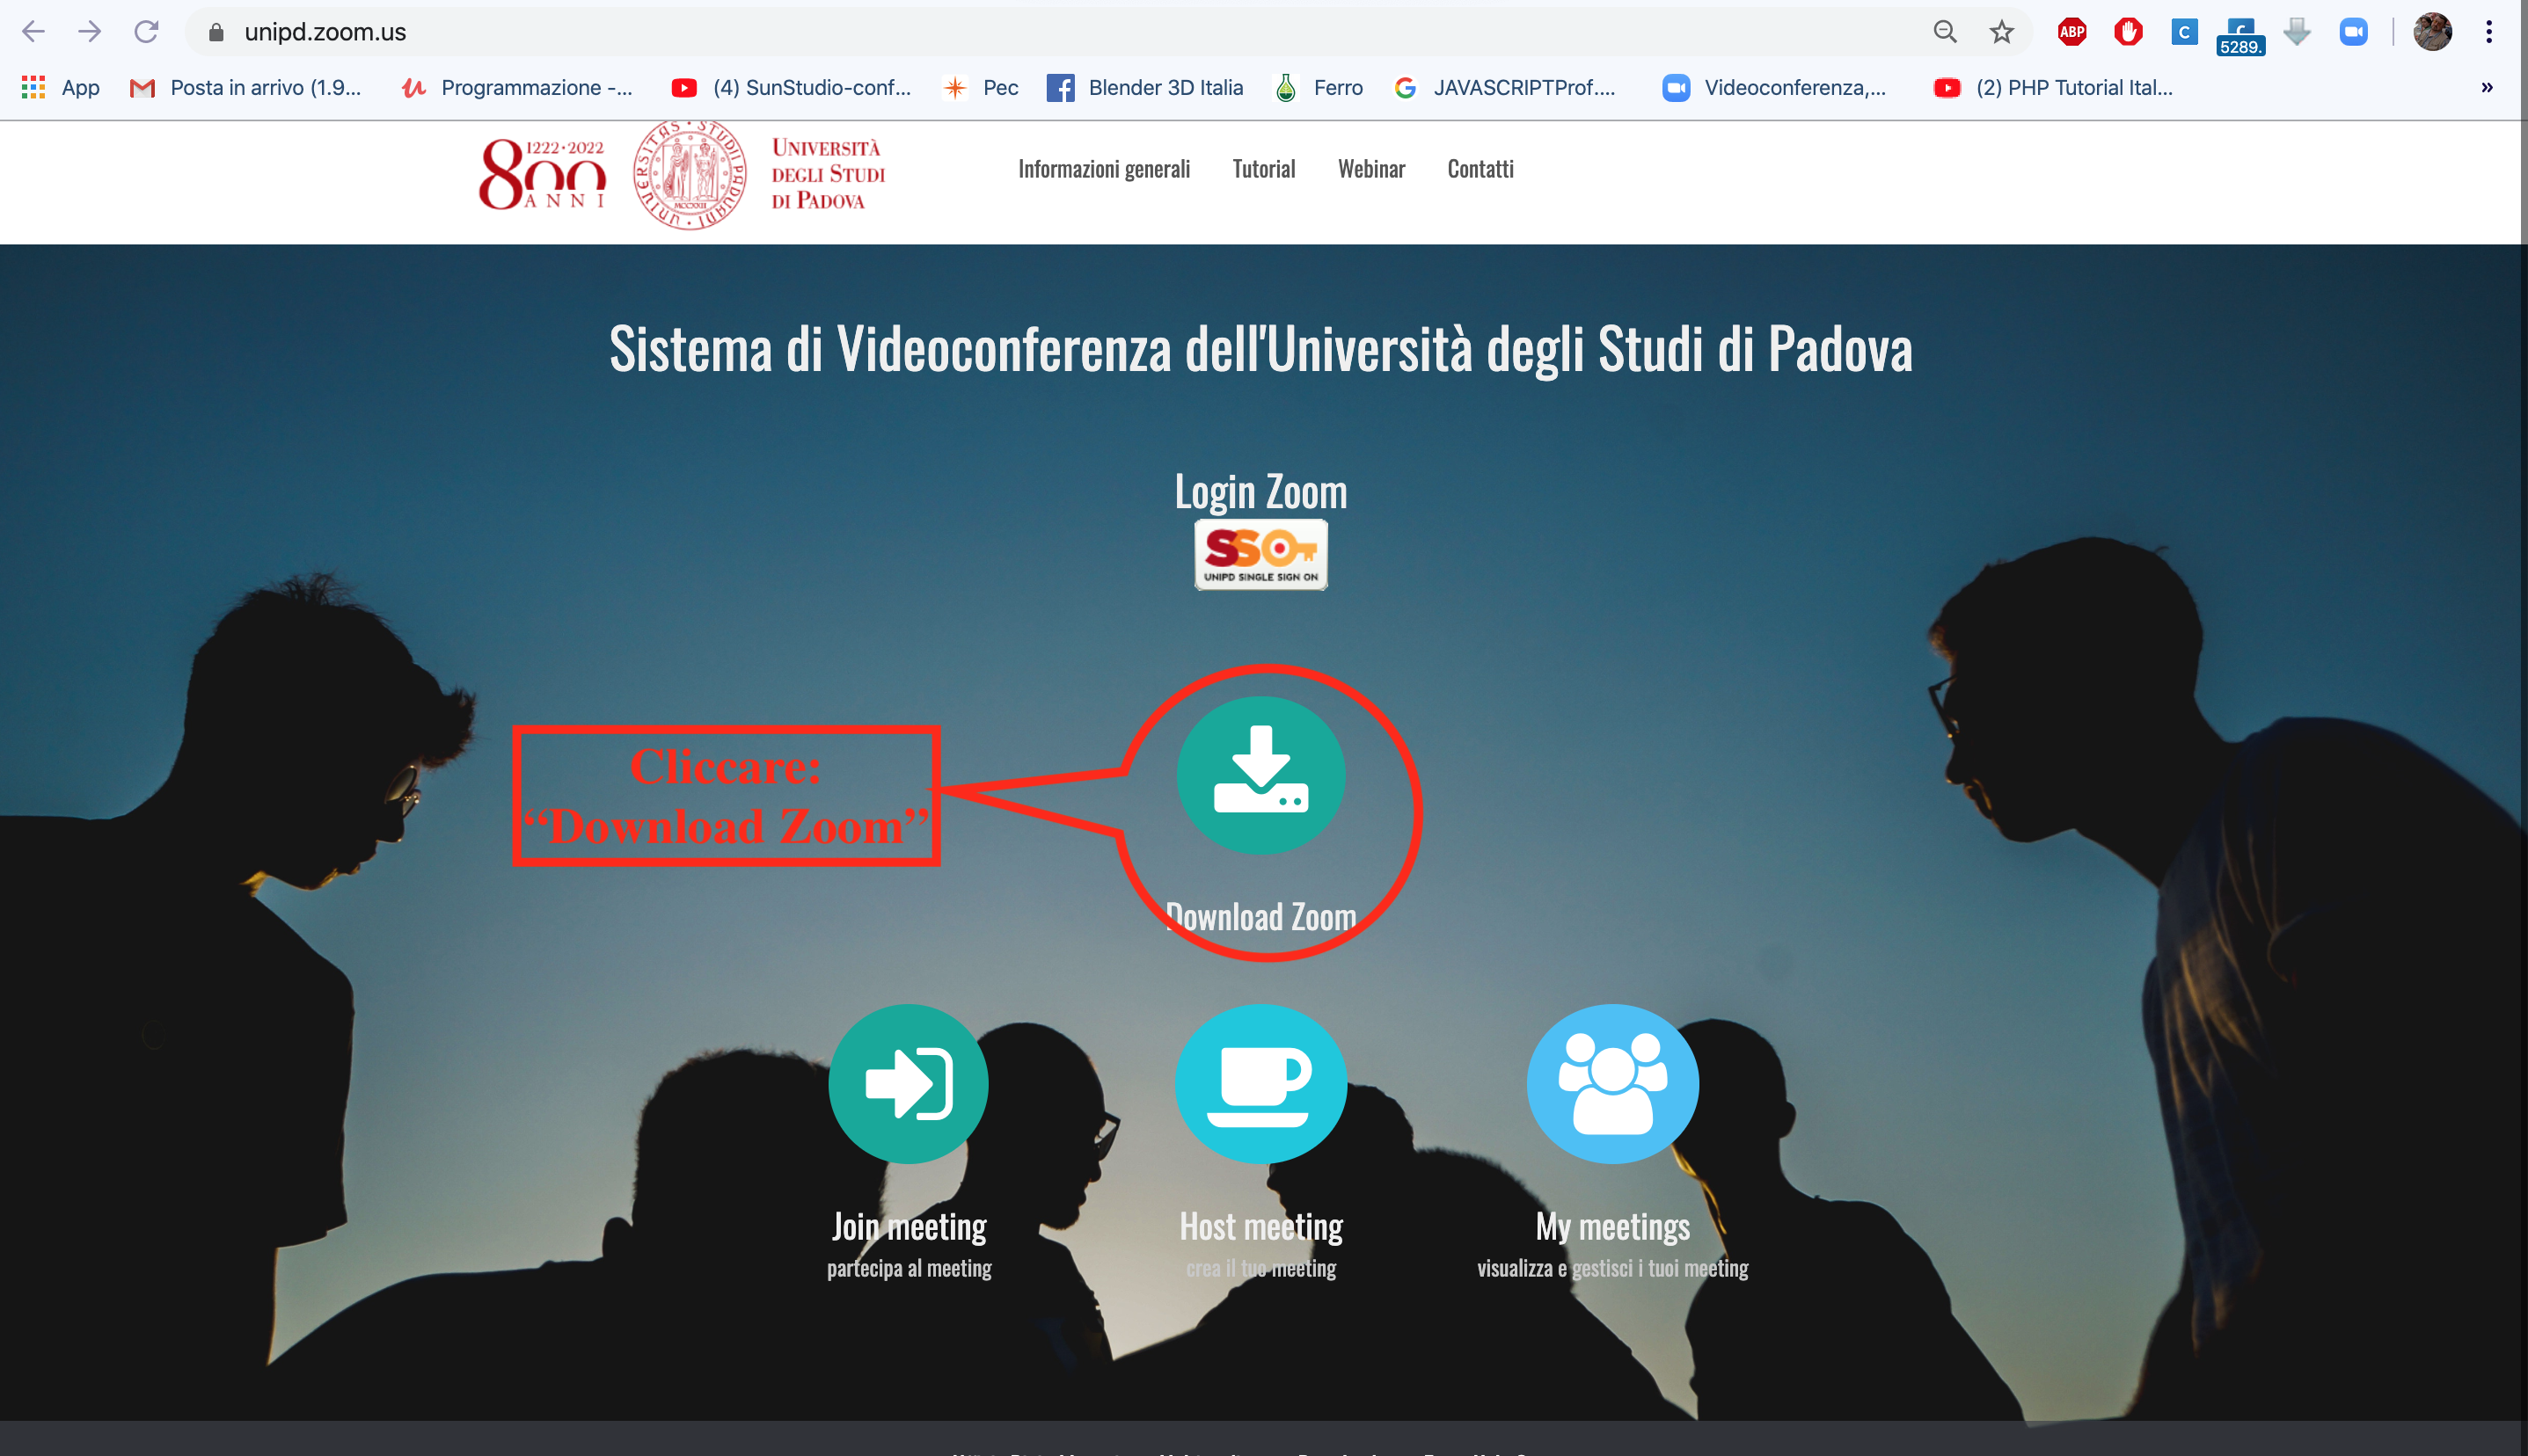Open the Ferro bookmark
2528x1456 pixels.
(x=1319, y=88)
